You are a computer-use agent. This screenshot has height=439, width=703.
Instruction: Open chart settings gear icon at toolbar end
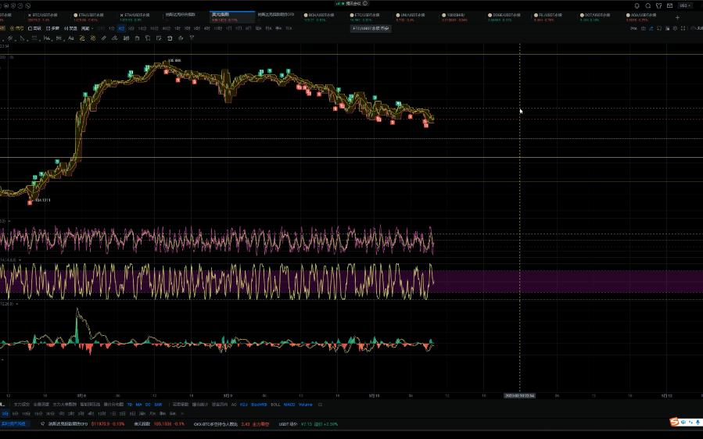[675, 28]
